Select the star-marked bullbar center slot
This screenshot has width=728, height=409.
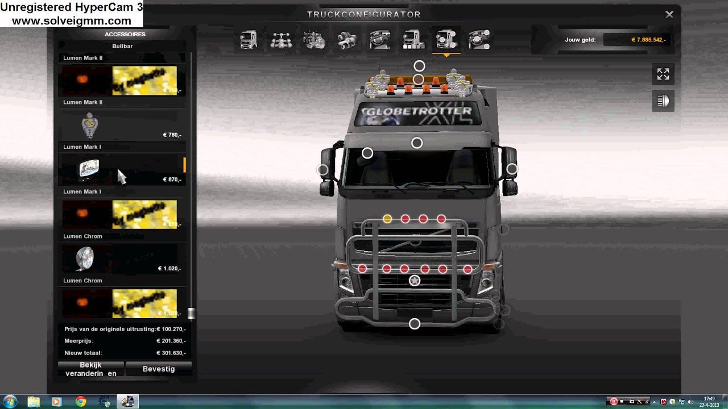[x=415, y=281]
